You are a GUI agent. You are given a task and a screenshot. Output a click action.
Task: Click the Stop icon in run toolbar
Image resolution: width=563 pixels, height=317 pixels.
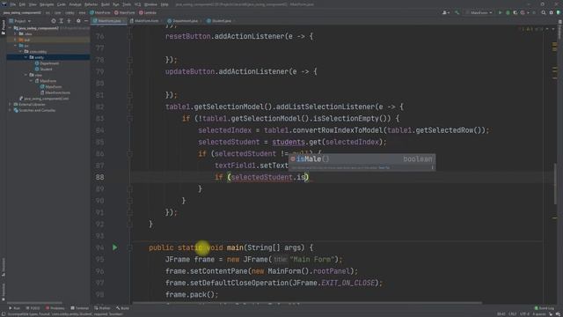point(534,12)
